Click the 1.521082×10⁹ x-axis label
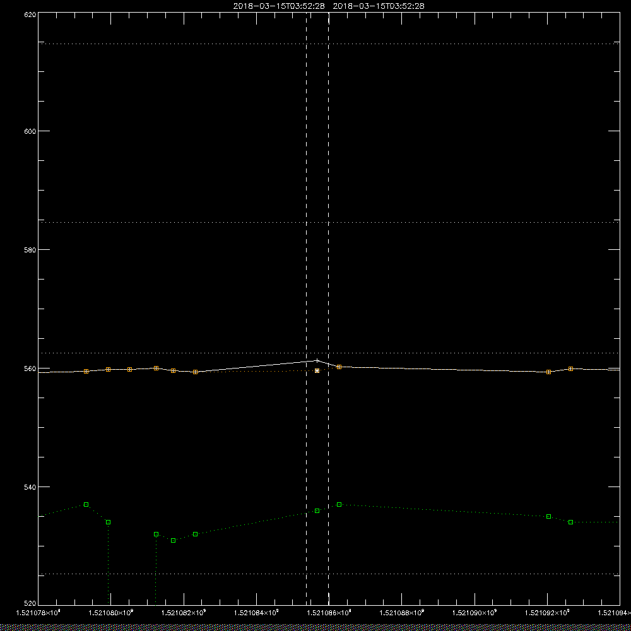The width and height of the screenshot is (631, 631). pyautogui.click(x=184, y=613)
